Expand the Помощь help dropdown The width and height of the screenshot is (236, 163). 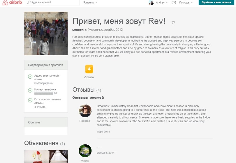(x=186, y=3)
